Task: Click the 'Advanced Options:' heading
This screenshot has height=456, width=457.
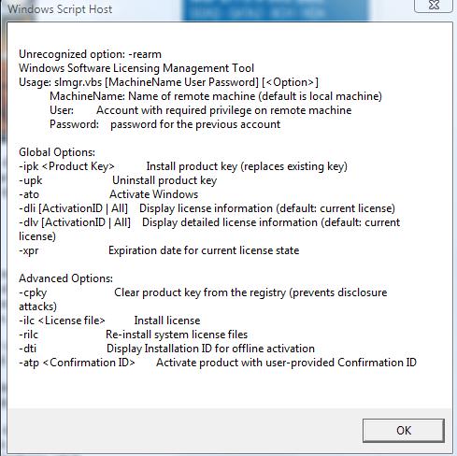Action: coord(65,278)
